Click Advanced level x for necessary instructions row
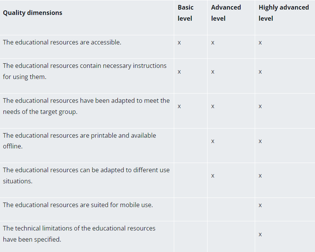The image size is (315, 252). (x=213, y=72)
